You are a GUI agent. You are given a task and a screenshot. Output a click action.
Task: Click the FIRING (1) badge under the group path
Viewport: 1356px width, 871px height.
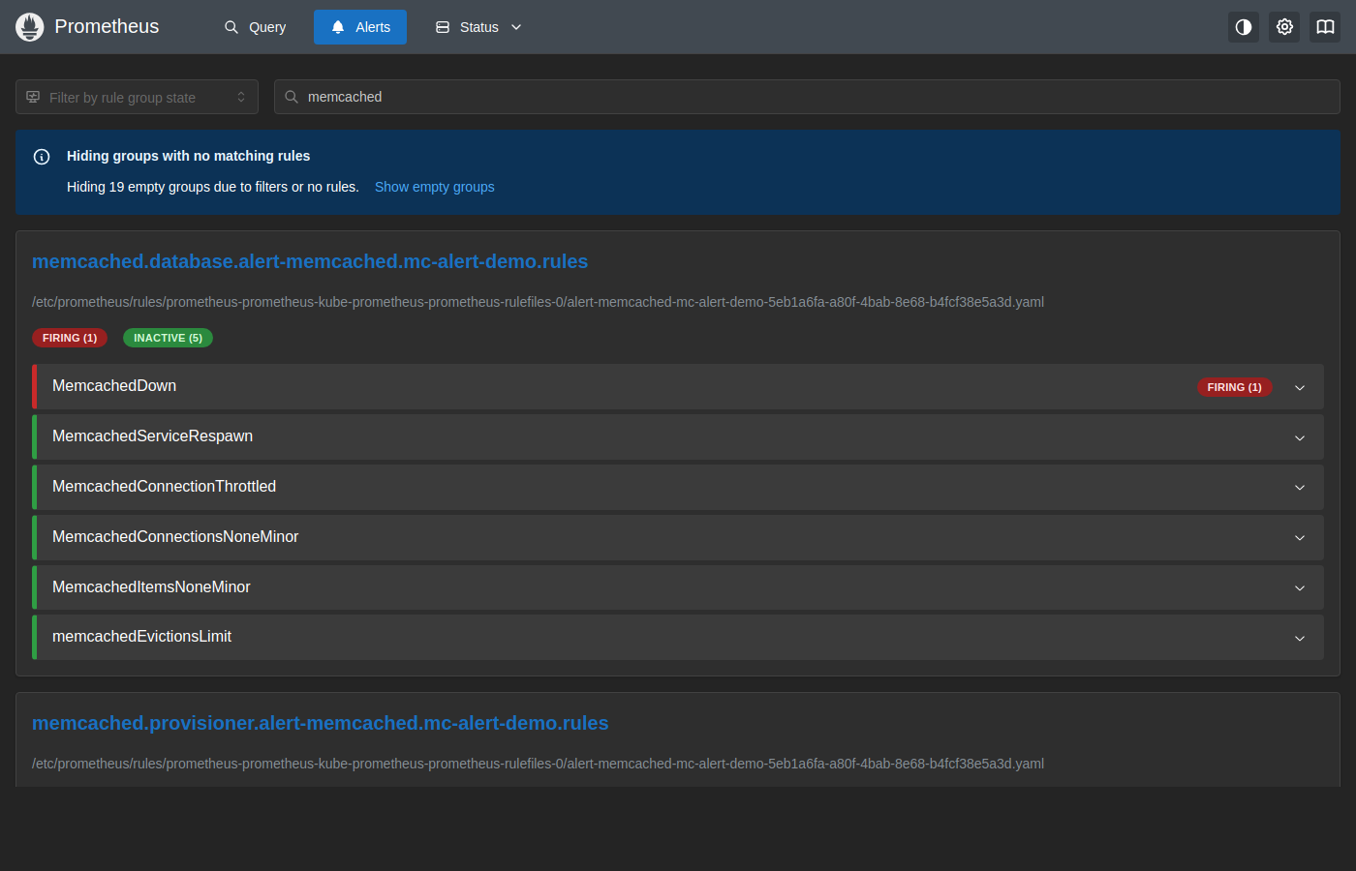point(70,338)
